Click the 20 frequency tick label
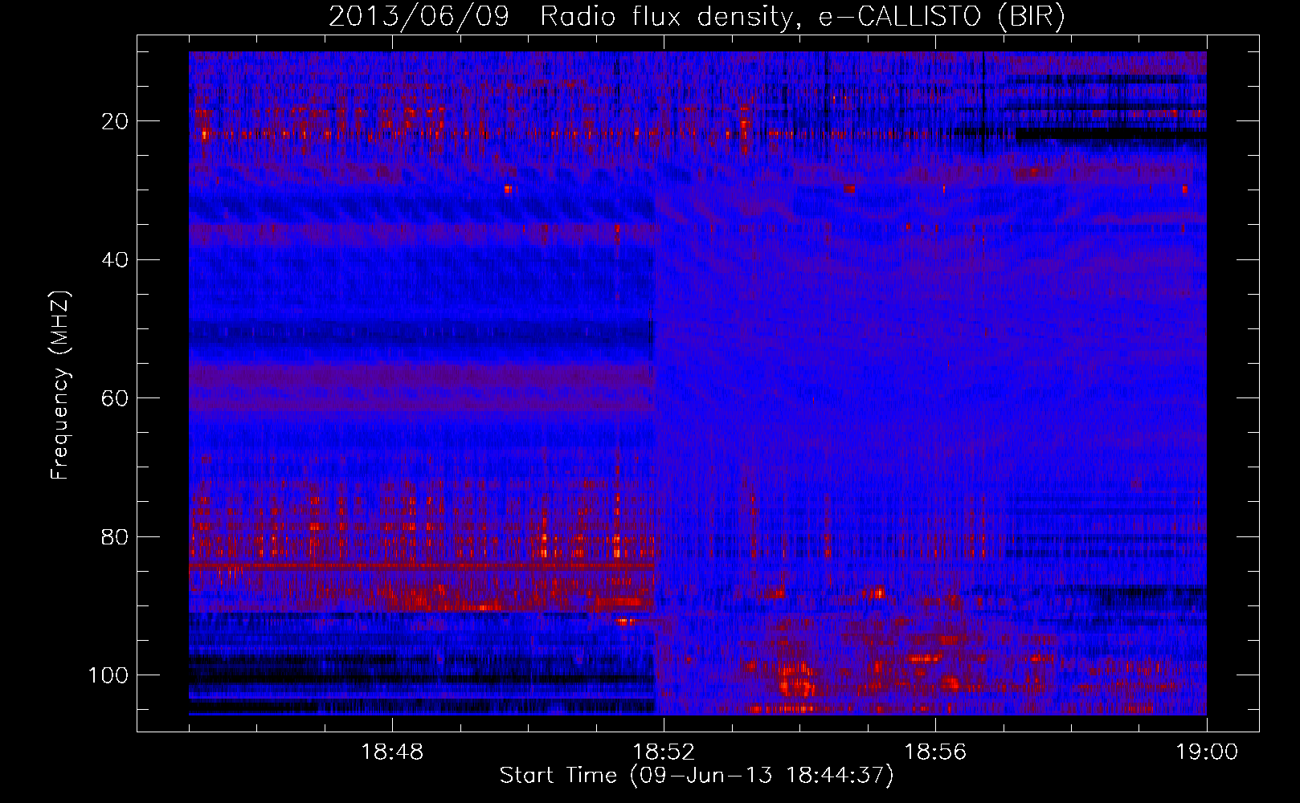Image resolution: width=1300 pixels, height=803 pixels. click(116, 121)
